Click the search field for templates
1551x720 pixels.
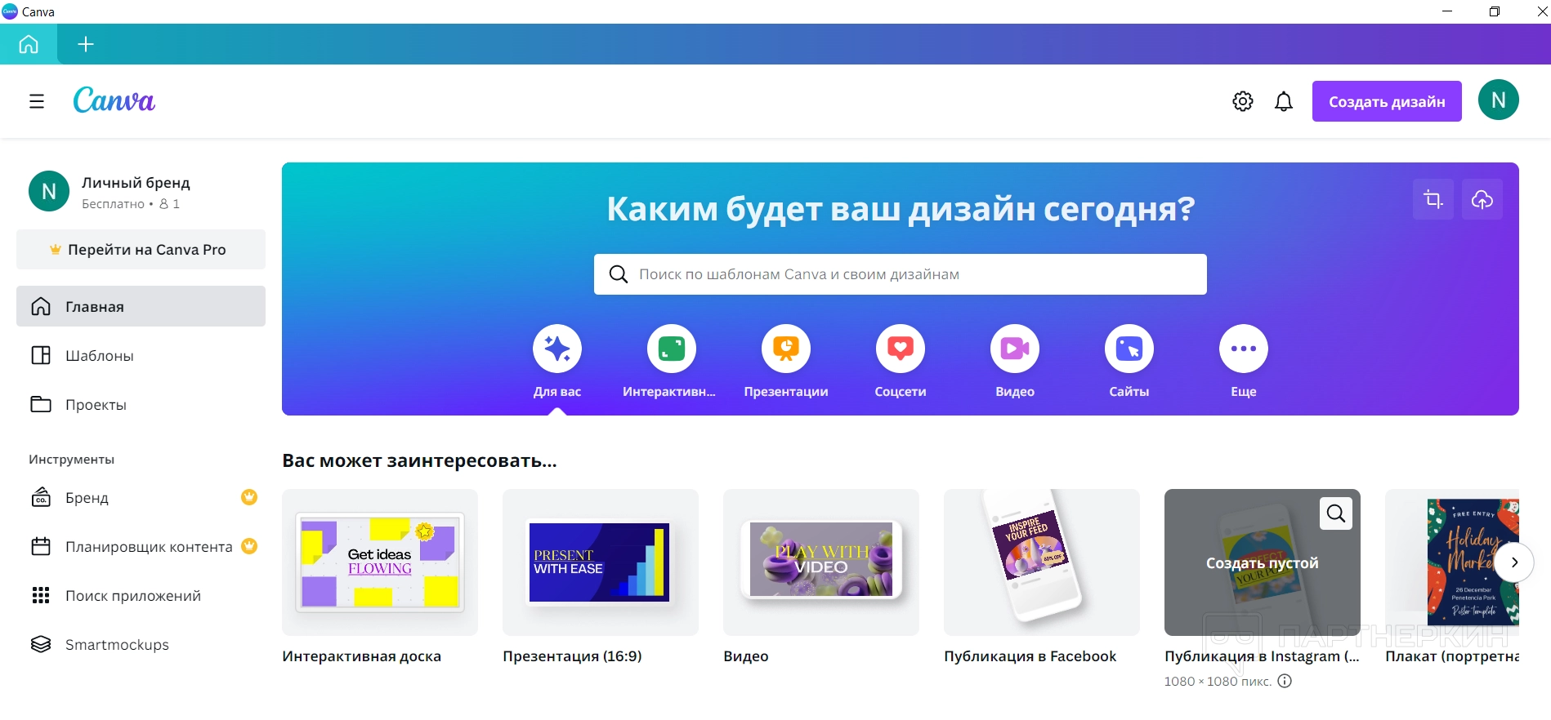coord(901,274)
